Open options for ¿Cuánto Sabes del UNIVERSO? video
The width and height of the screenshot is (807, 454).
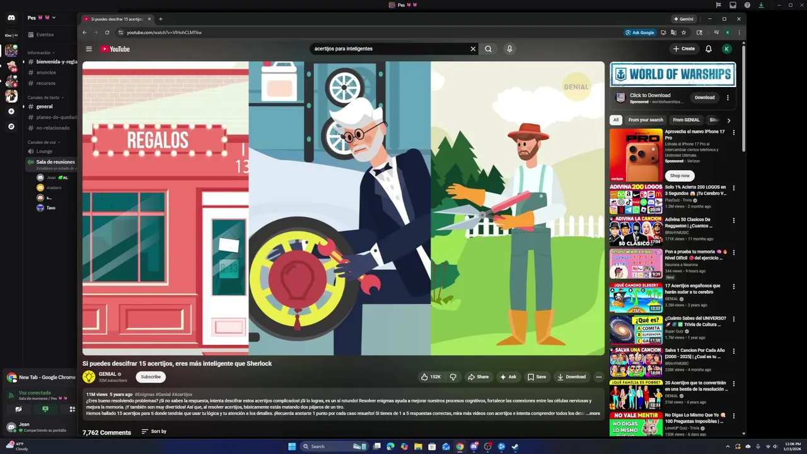point(733,318)
